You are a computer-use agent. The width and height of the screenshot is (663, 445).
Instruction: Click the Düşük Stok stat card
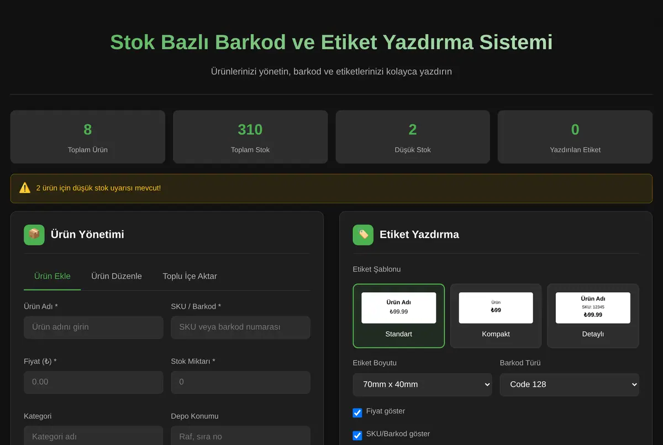point(413,137)
